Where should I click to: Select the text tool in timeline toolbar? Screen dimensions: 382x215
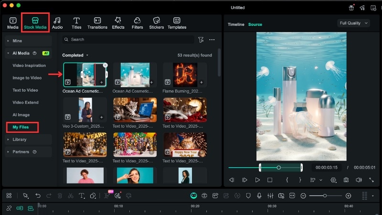[x=81, y=196]
